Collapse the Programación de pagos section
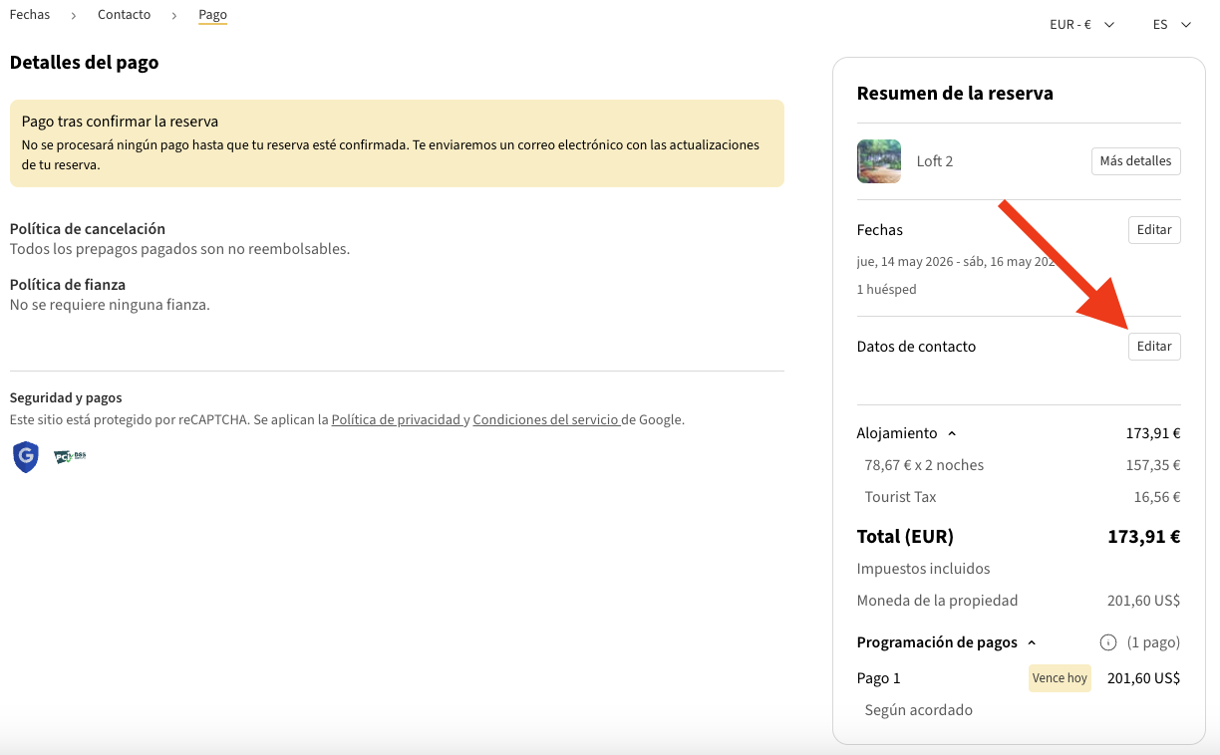The image size is (1220, 755). (1032, 643)
